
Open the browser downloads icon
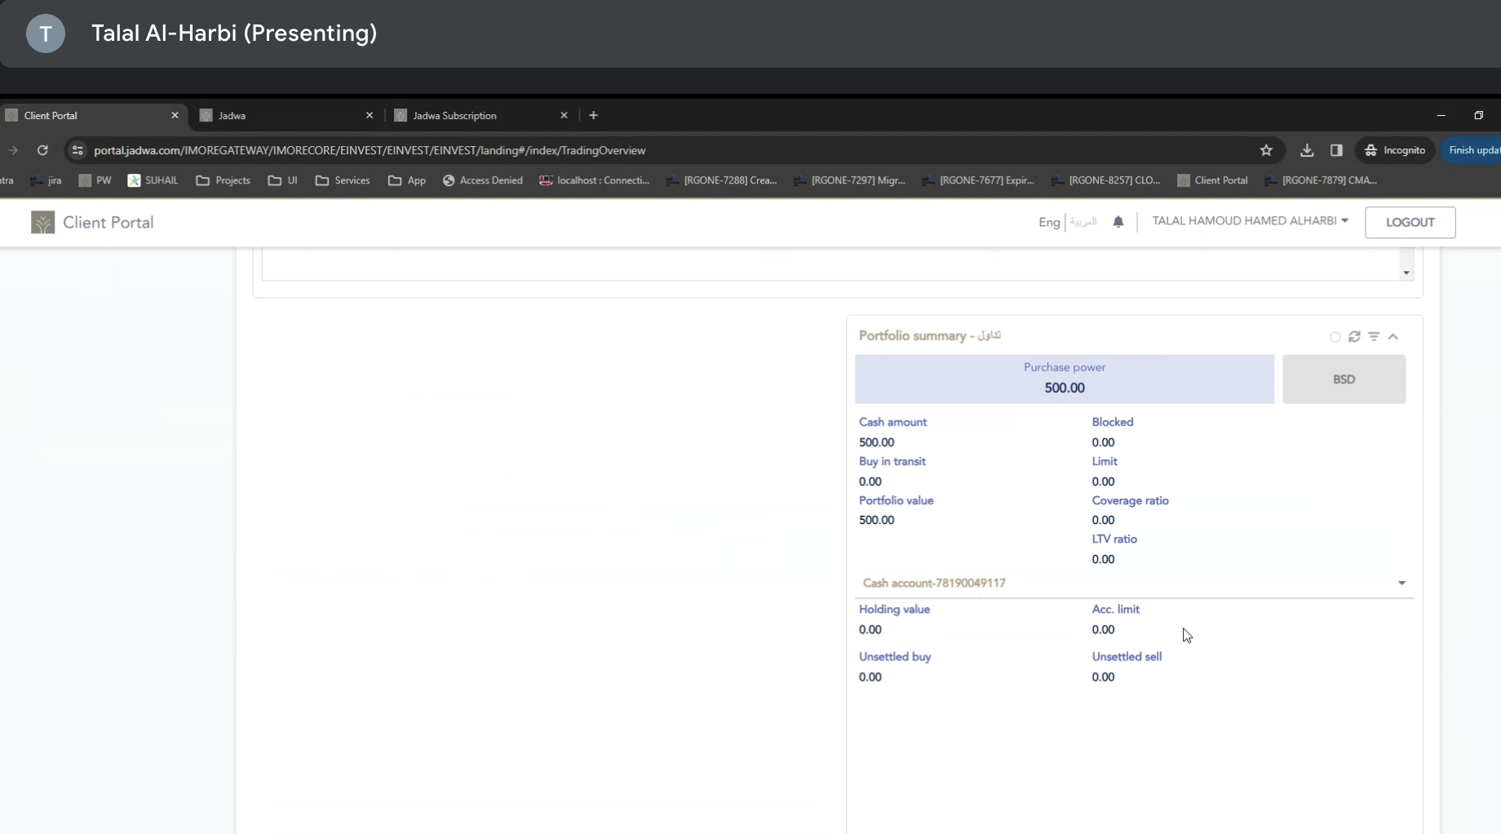point(1307,150)
